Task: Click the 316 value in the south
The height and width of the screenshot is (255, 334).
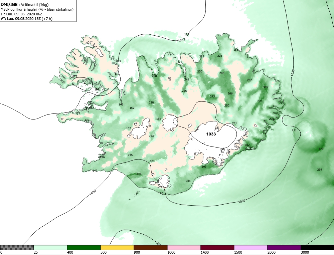Action: click(x=139, y=174)
